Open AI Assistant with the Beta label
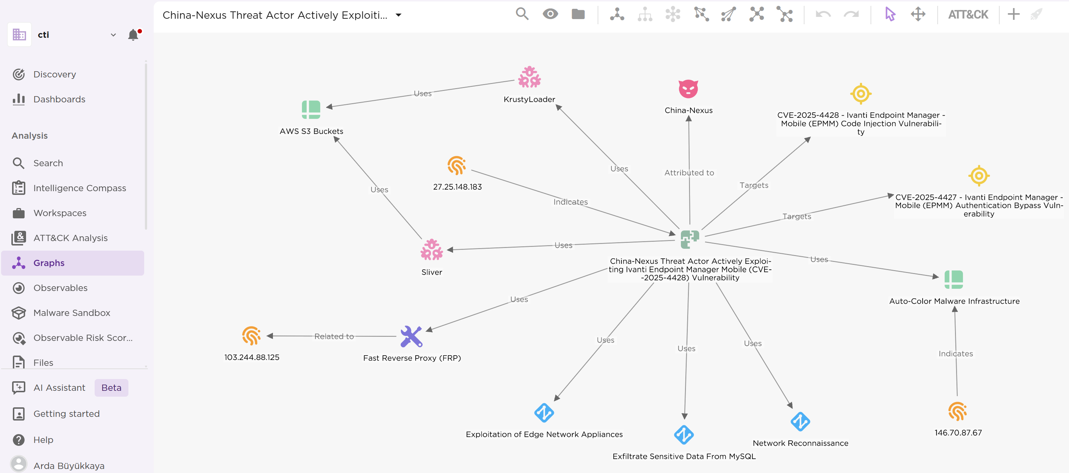This screenshot has width=1069, height=473. [59, 388]
